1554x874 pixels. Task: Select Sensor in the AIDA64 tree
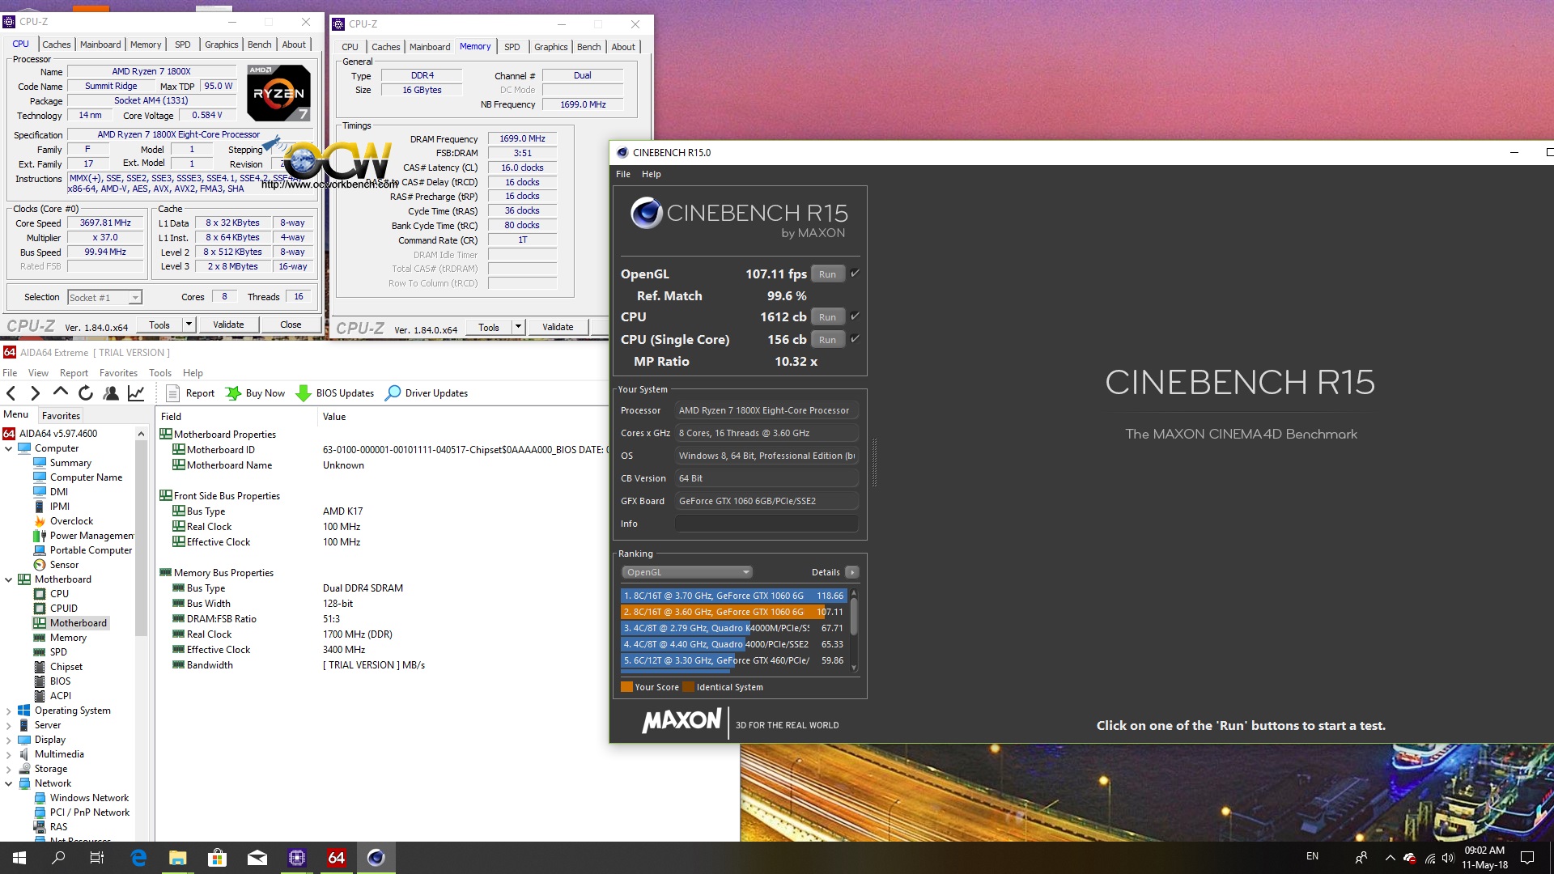coord(64,565)
